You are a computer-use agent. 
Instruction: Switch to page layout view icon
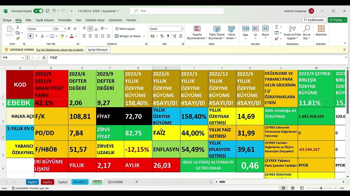(x=293, y=188)
